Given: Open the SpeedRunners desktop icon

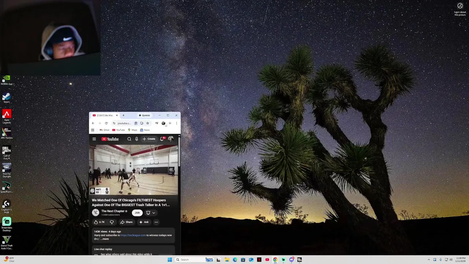Looking at the screenshot, I should (x=7, y=187).
